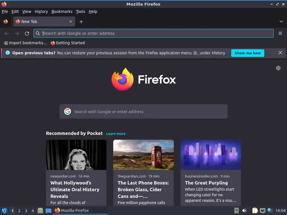Click the show desktop taskbar icon
Image resolution: width=287 pixels, height=215 pixels.
48,211
